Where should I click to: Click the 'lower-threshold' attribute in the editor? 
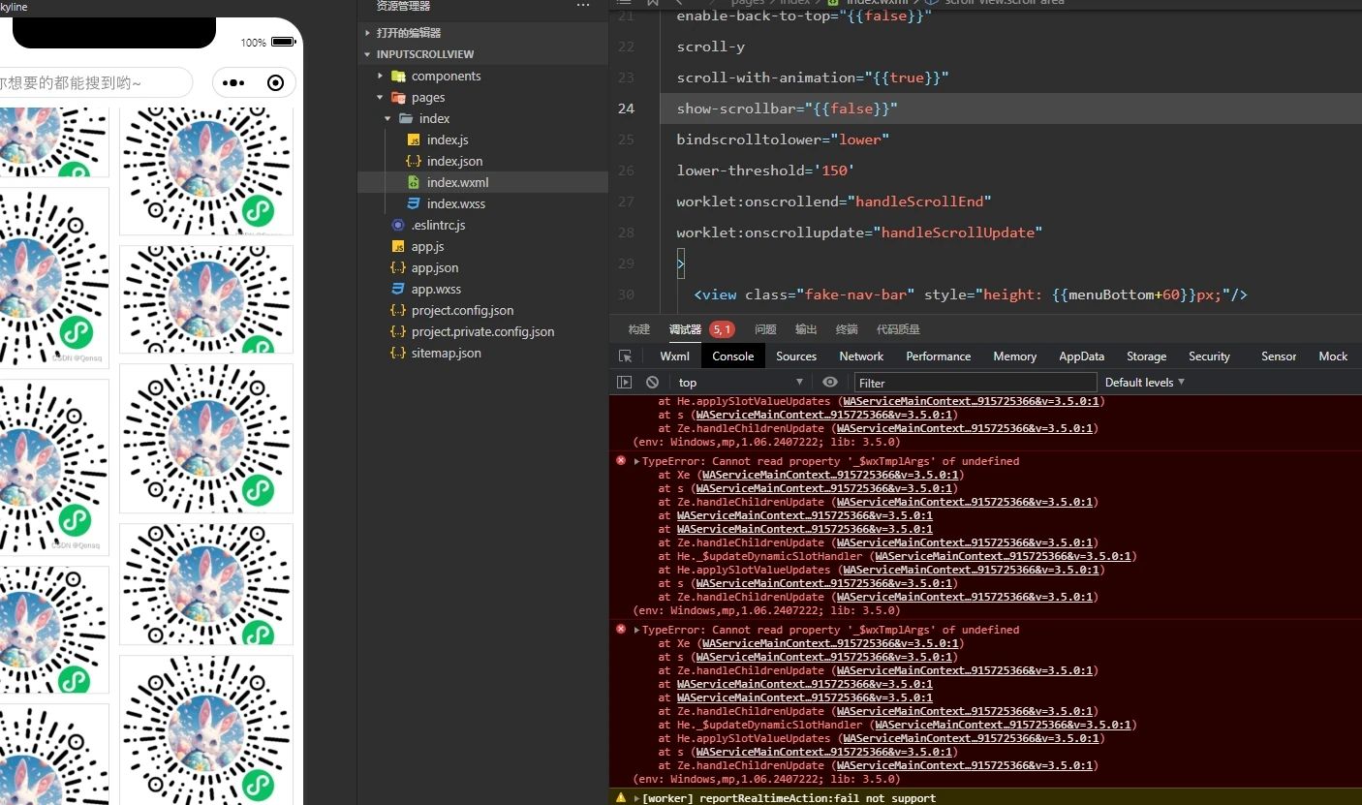click(x=740, y=170)
